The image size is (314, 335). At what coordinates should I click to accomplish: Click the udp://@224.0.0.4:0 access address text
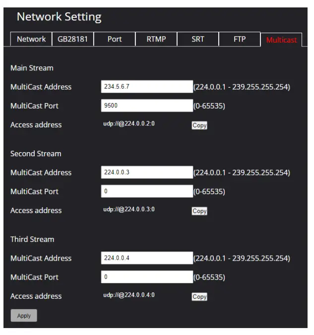129,295
